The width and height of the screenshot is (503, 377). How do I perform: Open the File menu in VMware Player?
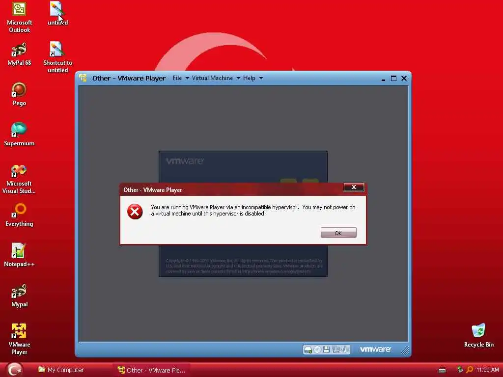coord(177,78)
